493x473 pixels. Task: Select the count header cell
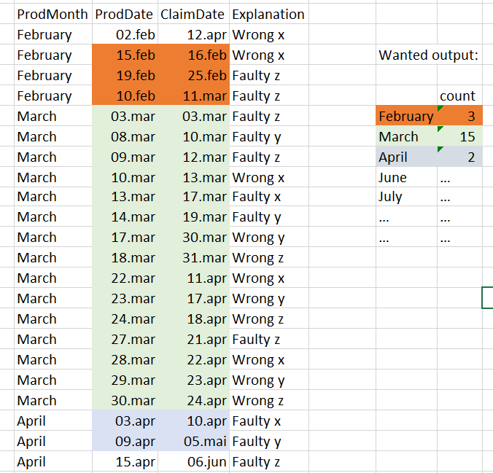459,96
